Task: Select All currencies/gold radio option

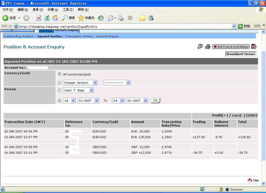Action: 60,74
